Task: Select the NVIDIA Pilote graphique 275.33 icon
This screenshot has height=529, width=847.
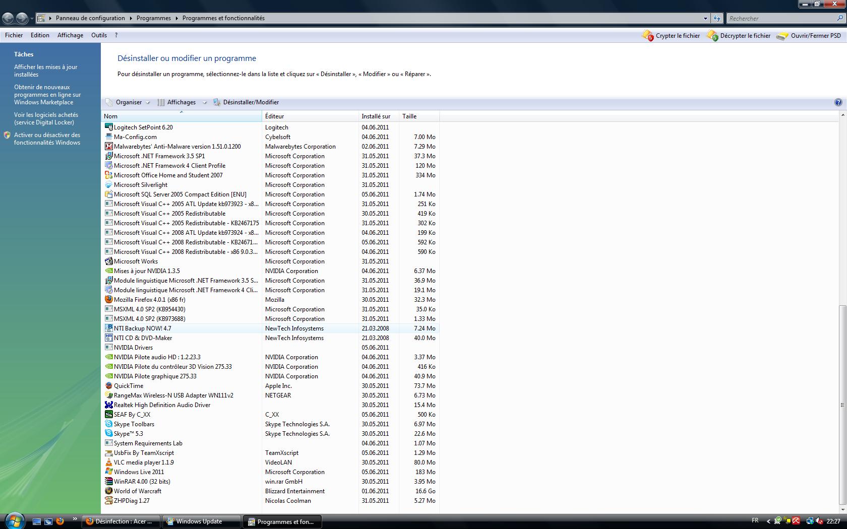Action: coord(108,376)
